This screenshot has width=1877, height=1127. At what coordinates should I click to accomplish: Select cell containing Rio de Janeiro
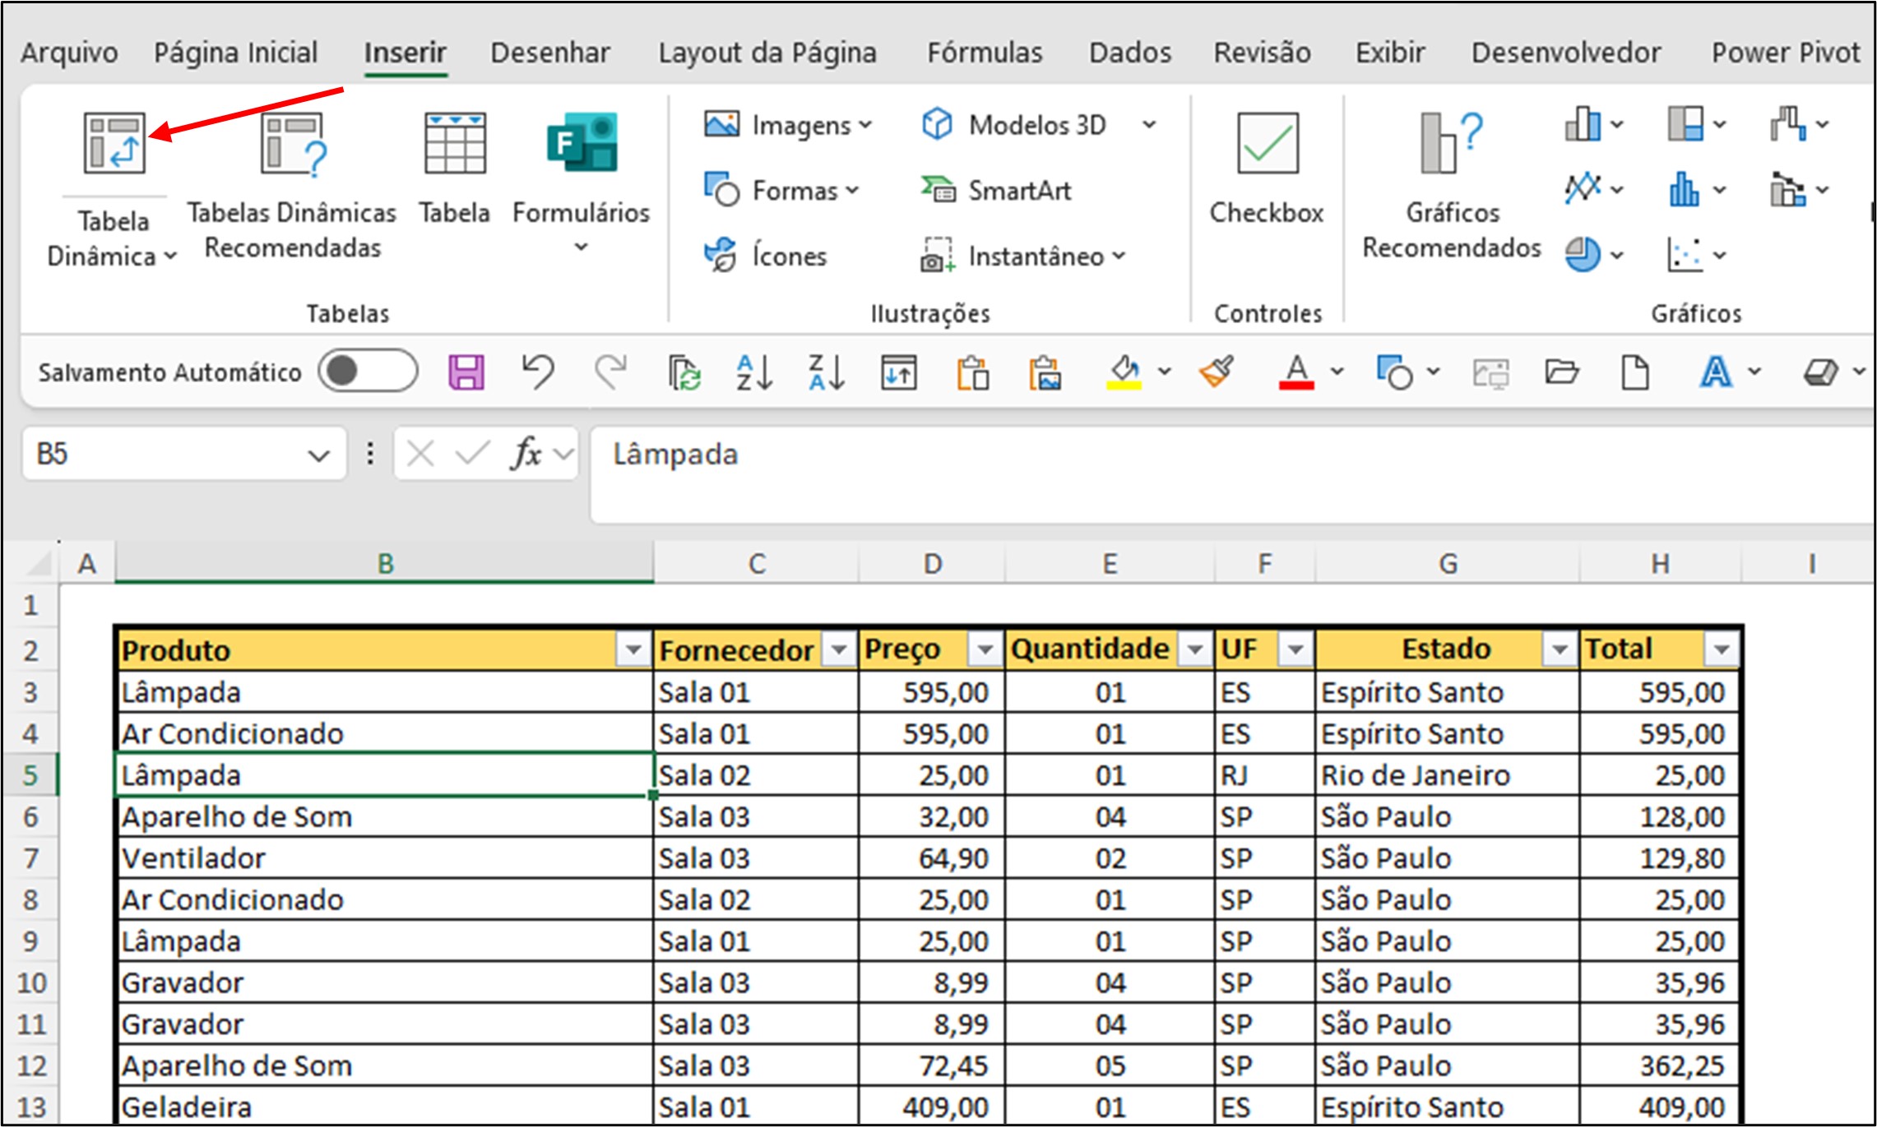coord(1448,775)
